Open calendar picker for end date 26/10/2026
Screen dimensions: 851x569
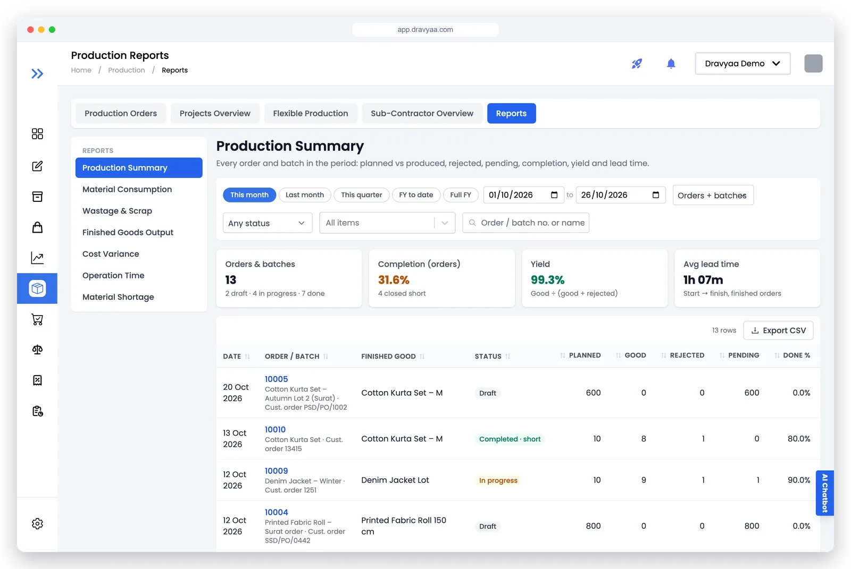[656, 195]
